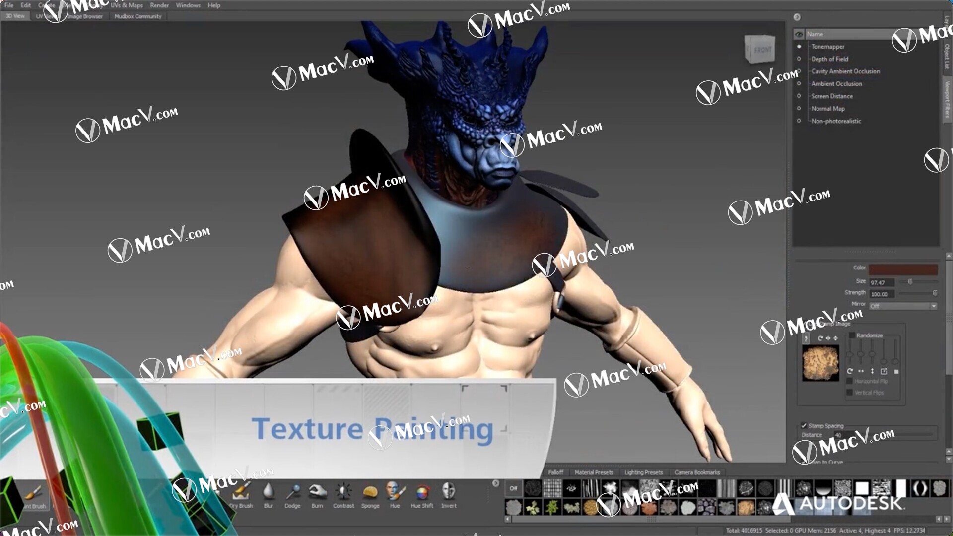Click the Strength value field
The image size is (953, 536).
[882, 294]
